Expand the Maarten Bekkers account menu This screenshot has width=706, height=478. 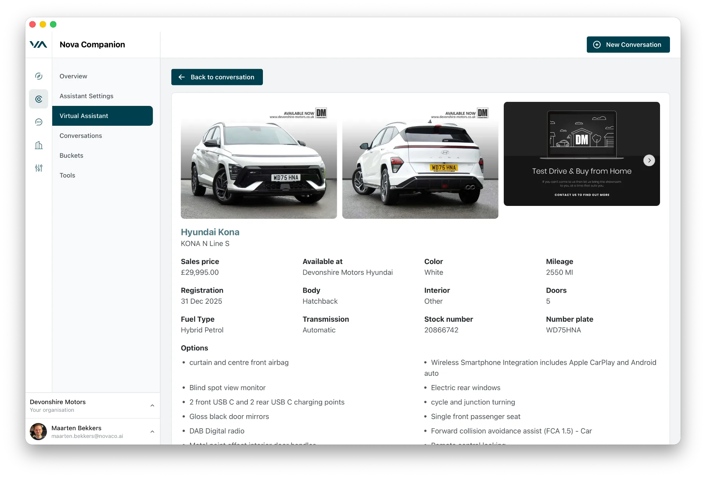coord(152,432)
